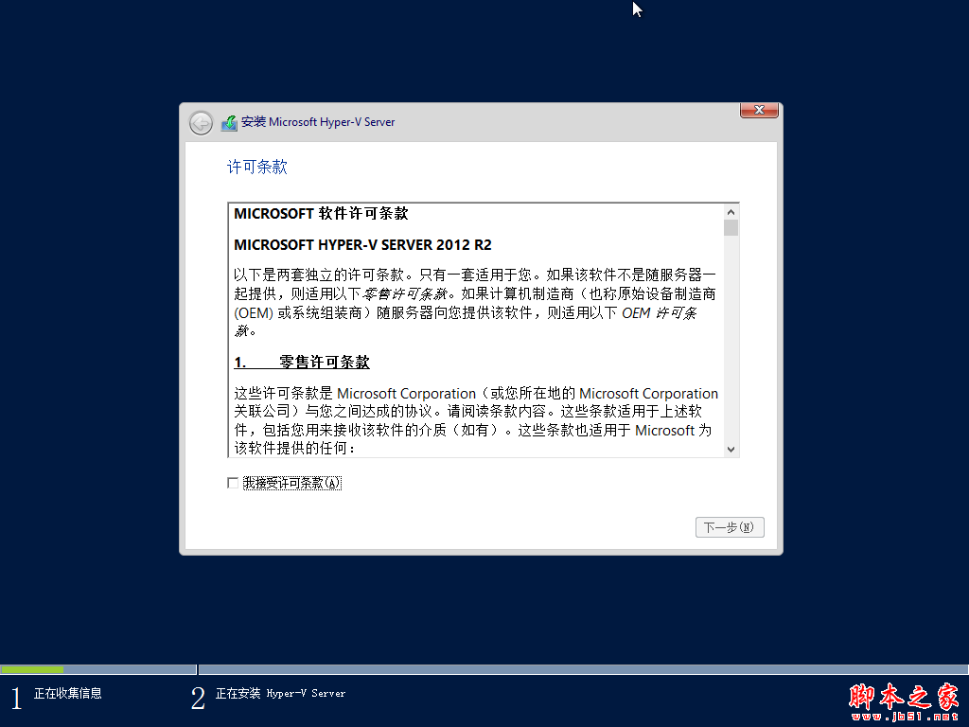
Task: Click the license scrollbar thumb
Action: pos(731,227)
